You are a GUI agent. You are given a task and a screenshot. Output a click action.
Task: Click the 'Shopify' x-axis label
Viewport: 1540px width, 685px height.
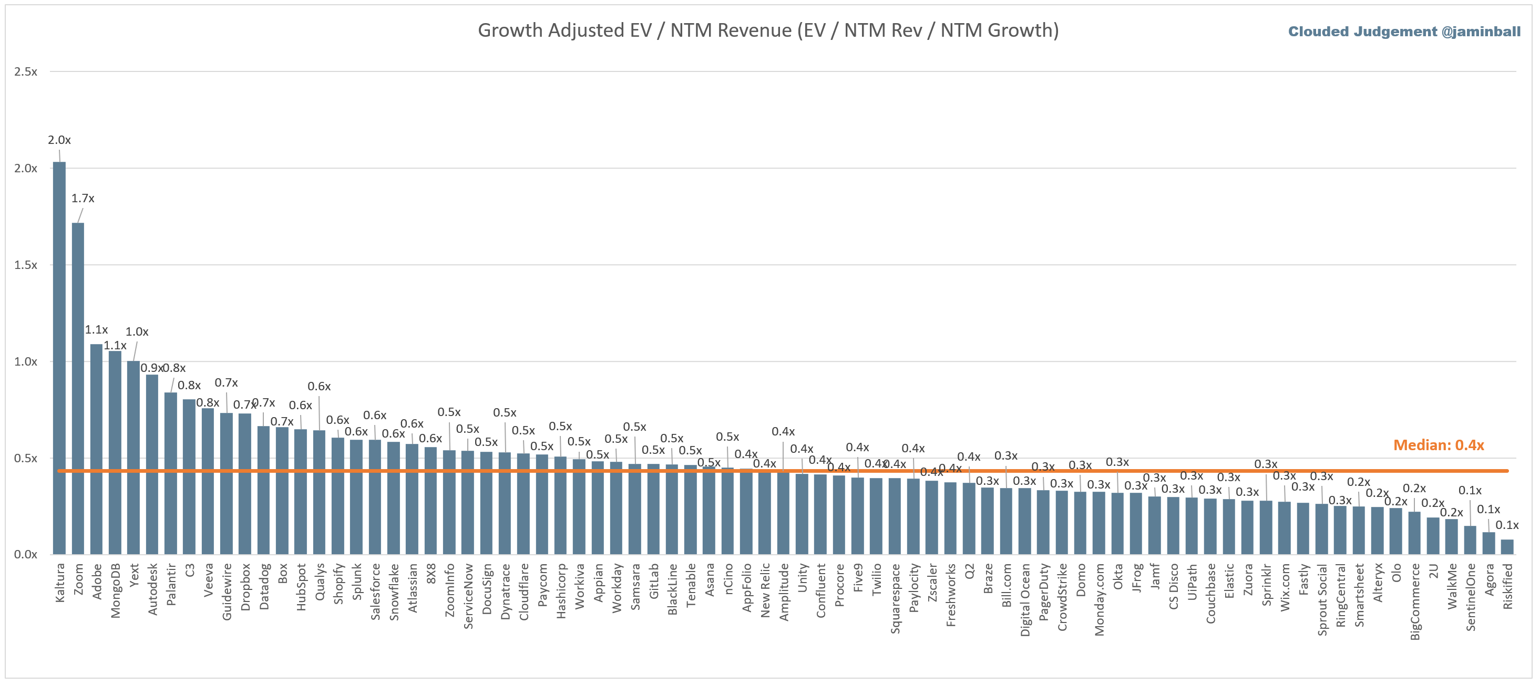pyautogui.click(x=338, y=584)
